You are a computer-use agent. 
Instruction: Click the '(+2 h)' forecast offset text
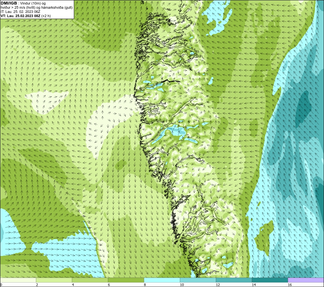[x=46, y=16]
